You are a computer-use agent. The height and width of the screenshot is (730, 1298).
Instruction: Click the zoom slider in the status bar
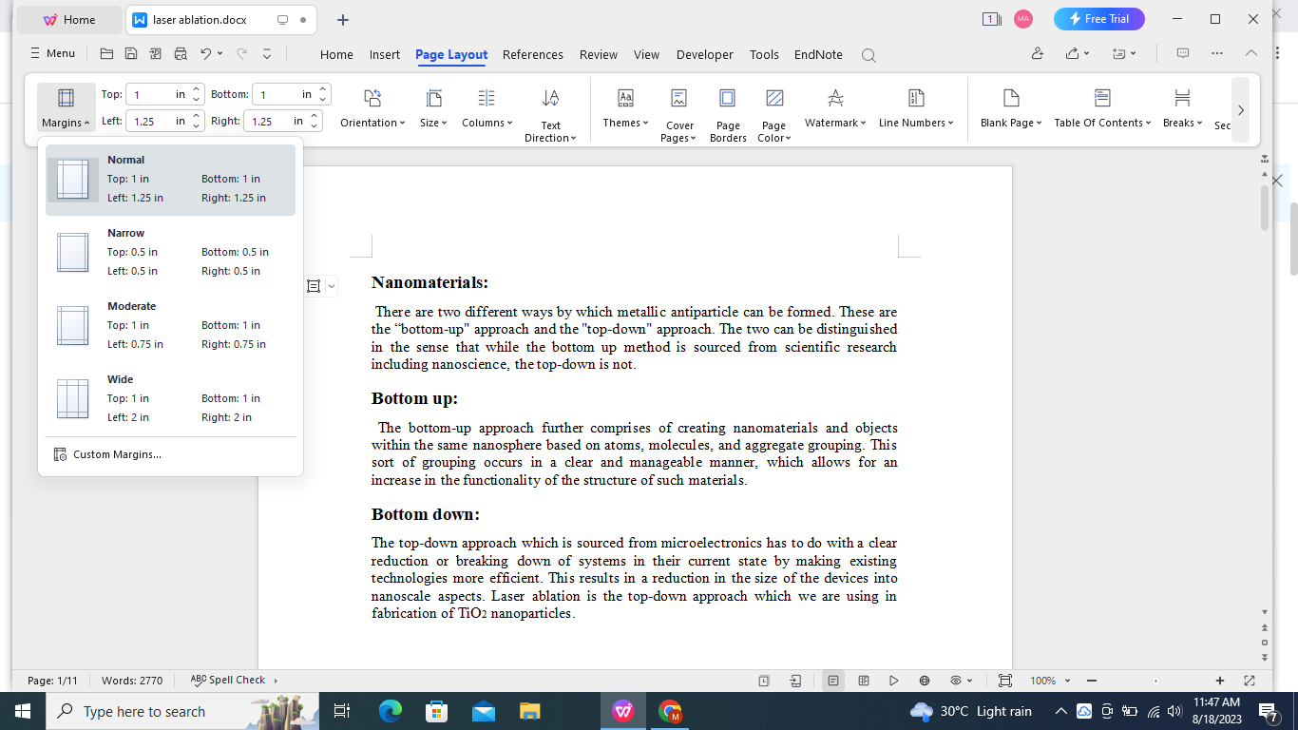coord(1155,681)
